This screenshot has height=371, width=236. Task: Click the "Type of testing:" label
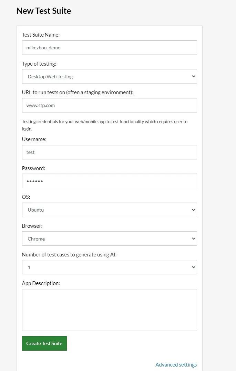tap(39, 64)
